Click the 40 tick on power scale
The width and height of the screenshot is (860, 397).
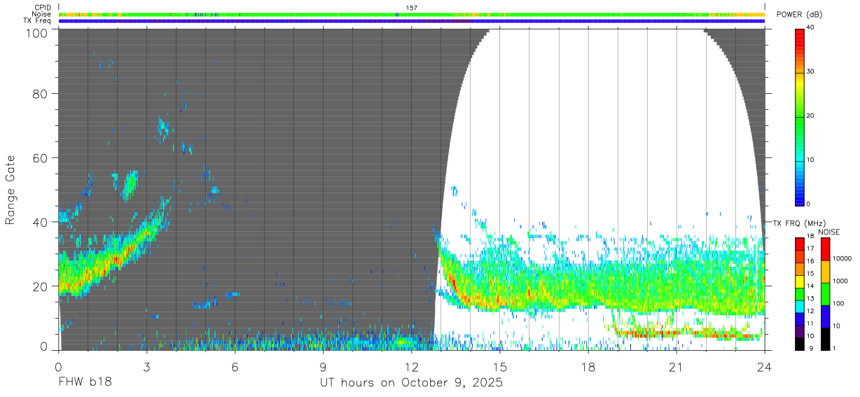(811, 28)
